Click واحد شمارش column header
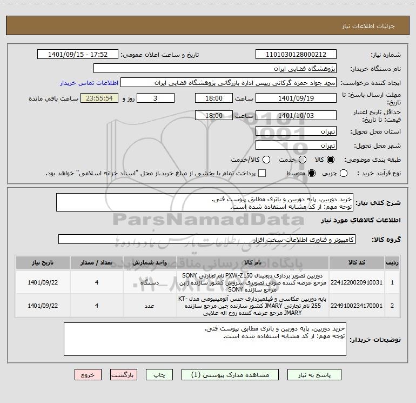This screenshot has height=403, width=416. (150, 262)
